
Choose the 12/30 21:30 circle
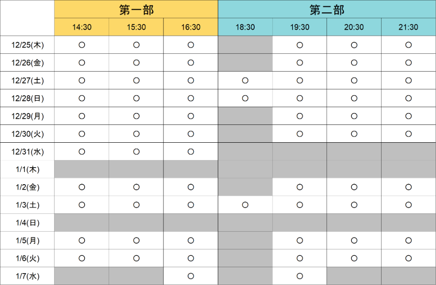(409, 134)
